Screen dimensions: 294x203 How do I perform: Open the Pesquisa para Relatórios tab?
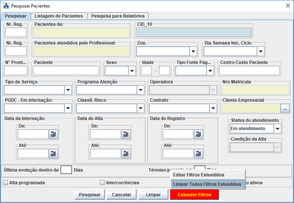coord(118,16)
